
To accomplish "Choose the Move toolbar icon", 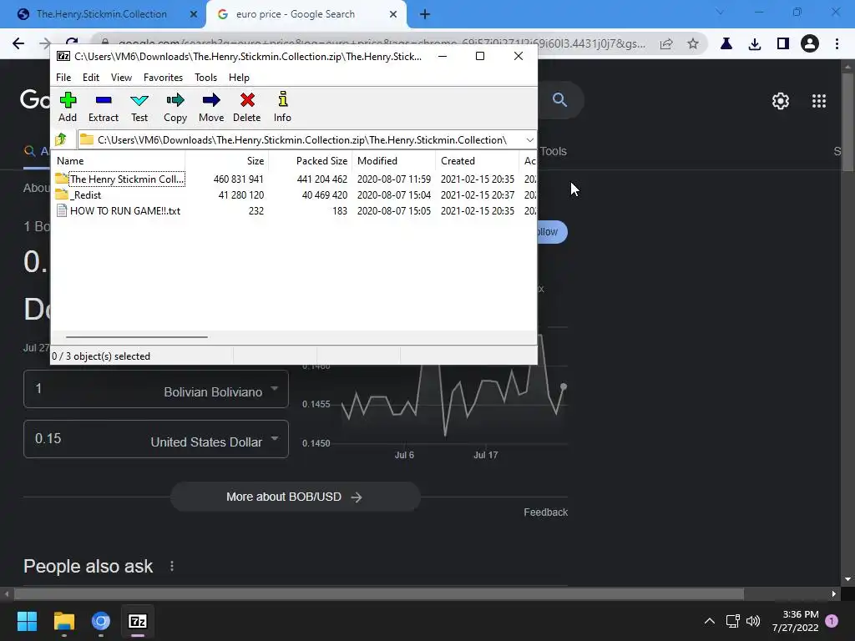I will click(211, 107).
